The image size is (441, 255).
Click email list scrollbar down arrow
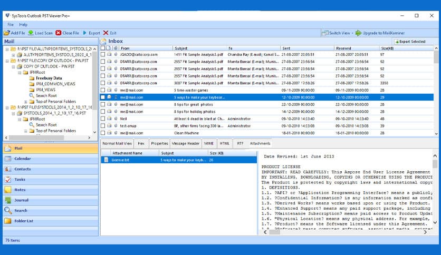[x=436, y=134]
